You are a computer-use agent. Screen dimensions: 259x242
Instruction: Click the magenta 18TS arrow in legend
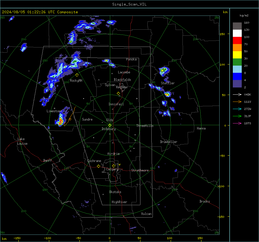237,123
